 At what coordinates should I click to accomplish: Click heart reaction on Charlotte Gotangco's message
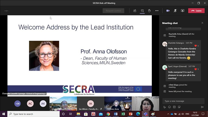(196, 46)
